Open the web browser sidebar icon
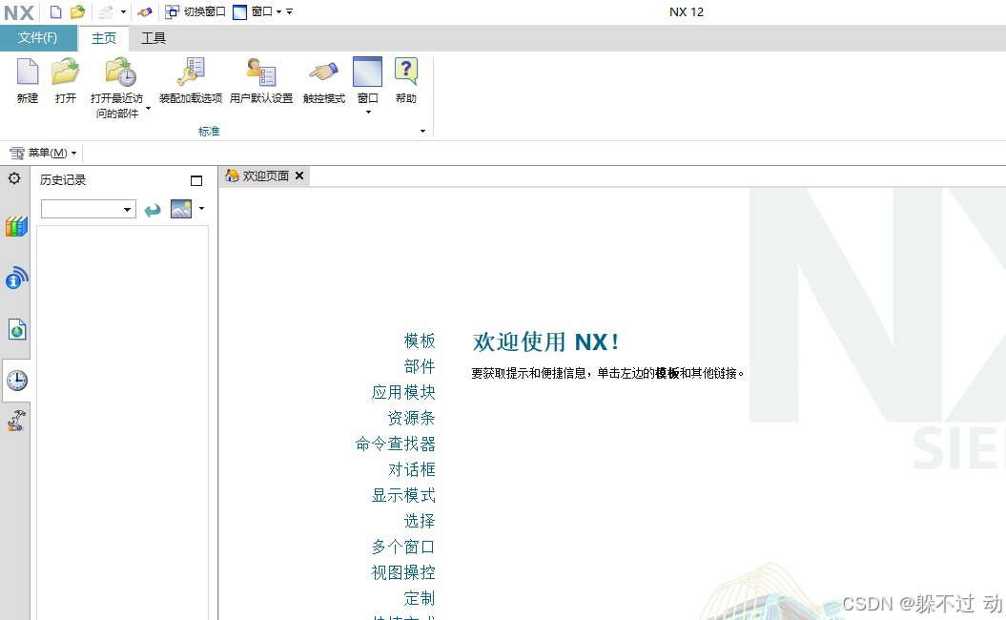Image resolution: width=1006 pixels, height=620 pixels. click(x=16, y=329)
